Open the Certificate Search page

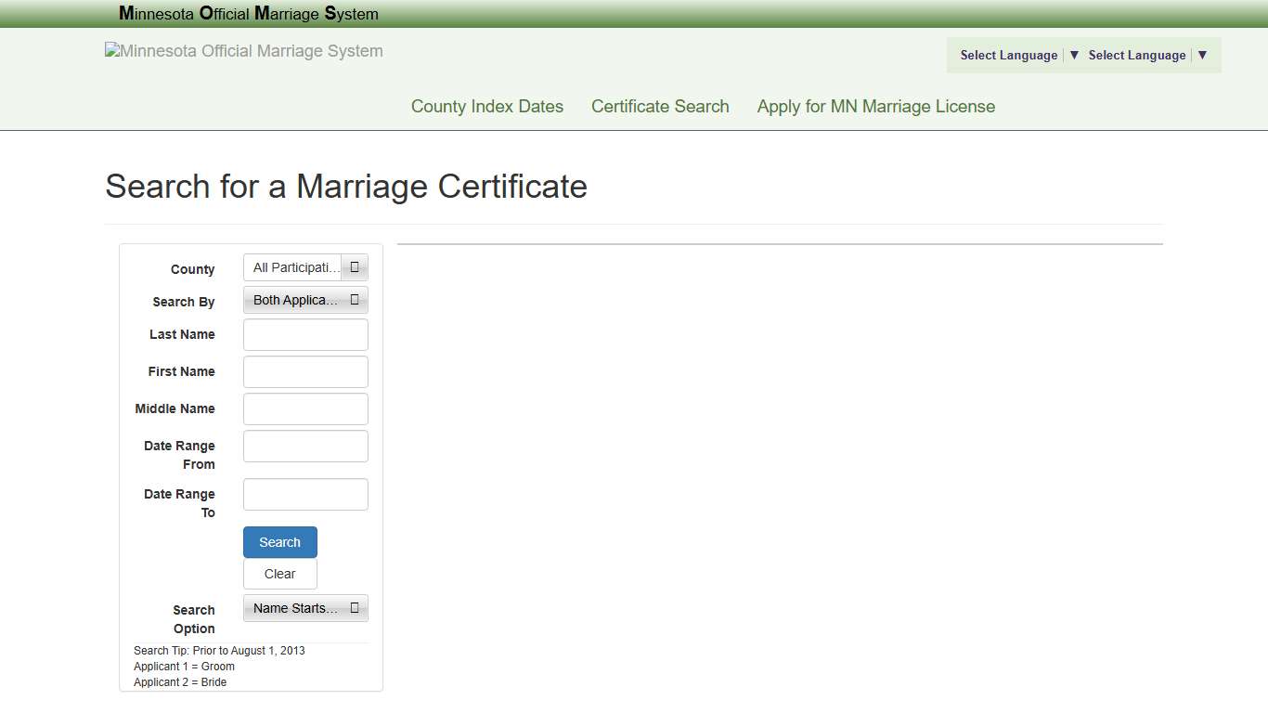coord(660,106)
